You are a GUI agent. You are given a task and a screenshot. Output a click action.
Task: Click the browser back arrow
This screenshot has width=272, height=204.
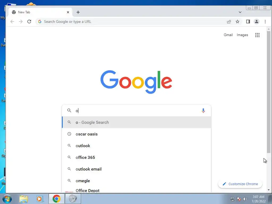pyautogui.click(x=12, y=22)
